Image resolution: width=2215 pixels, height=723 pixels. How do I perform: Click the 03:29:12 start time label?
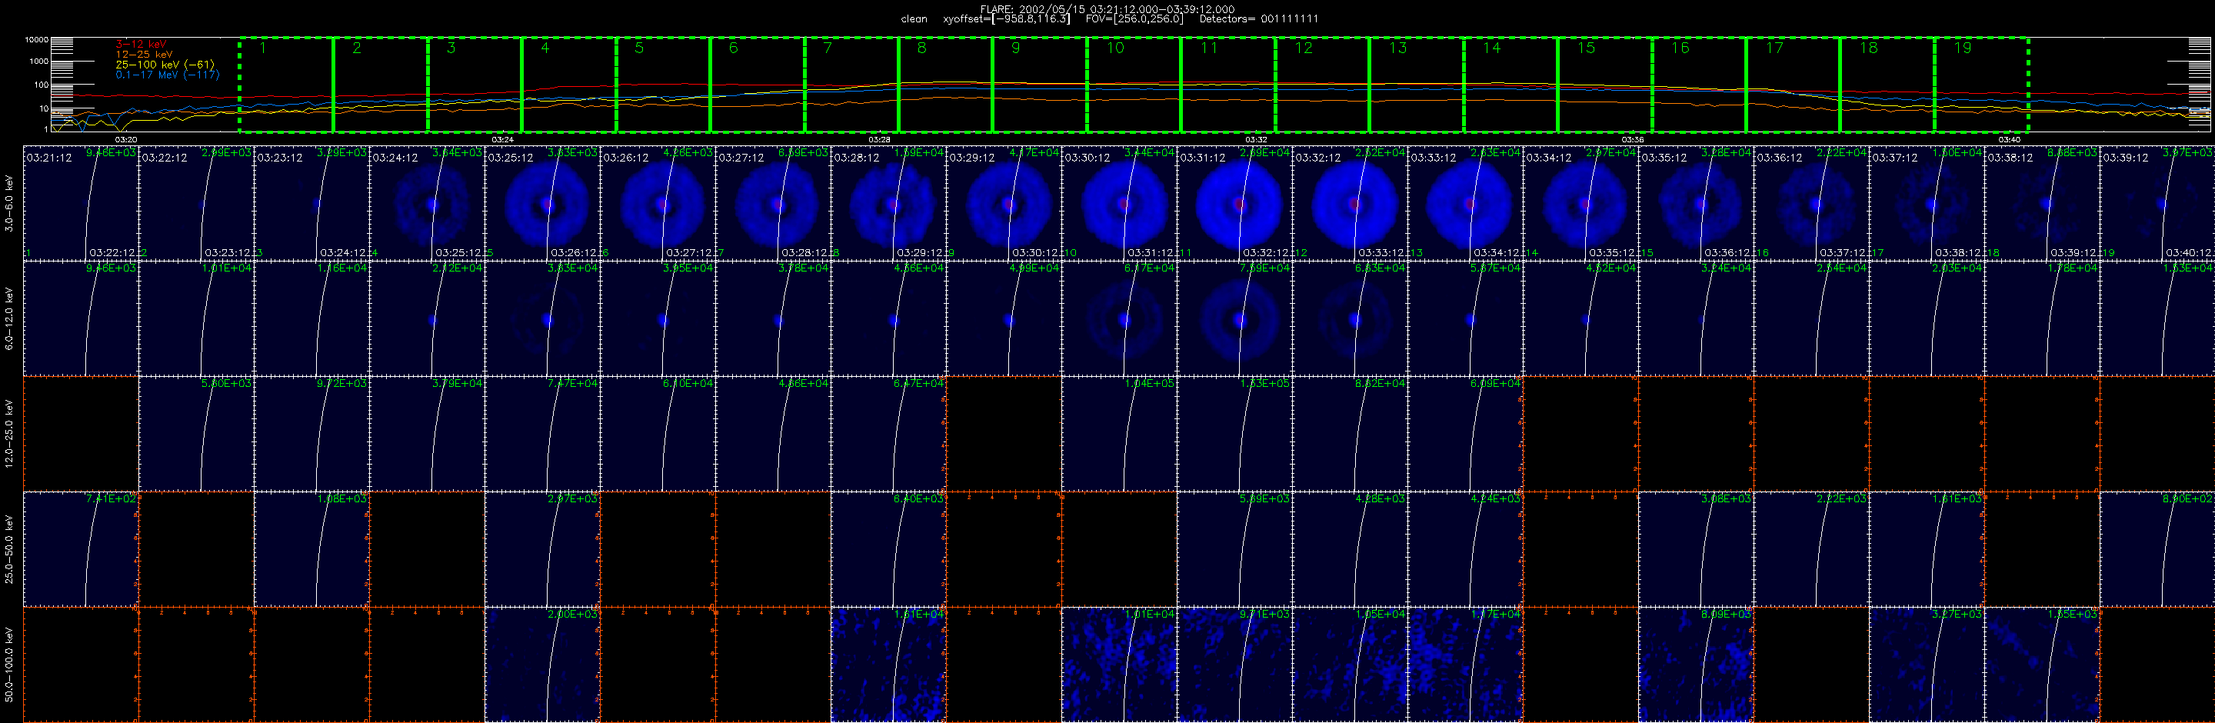tap(974, 158)
